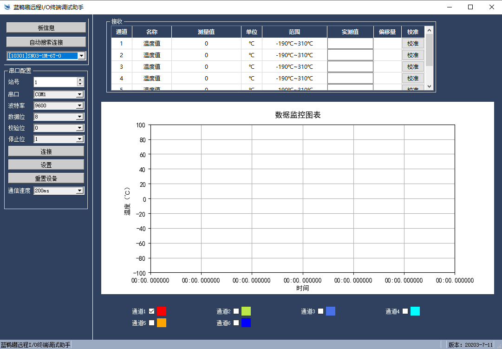
Task: Toggle the 通道5 checkbox
Action: 152,323
